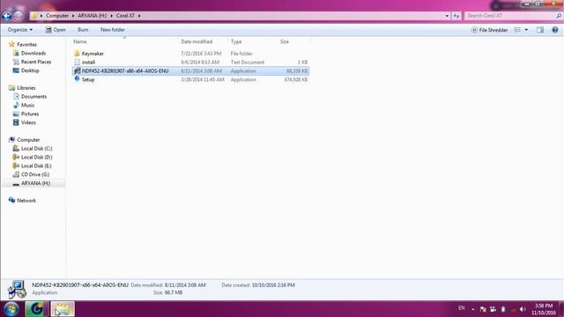The width and height of the screenshot is (564, 317).
Task: Open the Documents library
Action: click(x=33, y=96)
